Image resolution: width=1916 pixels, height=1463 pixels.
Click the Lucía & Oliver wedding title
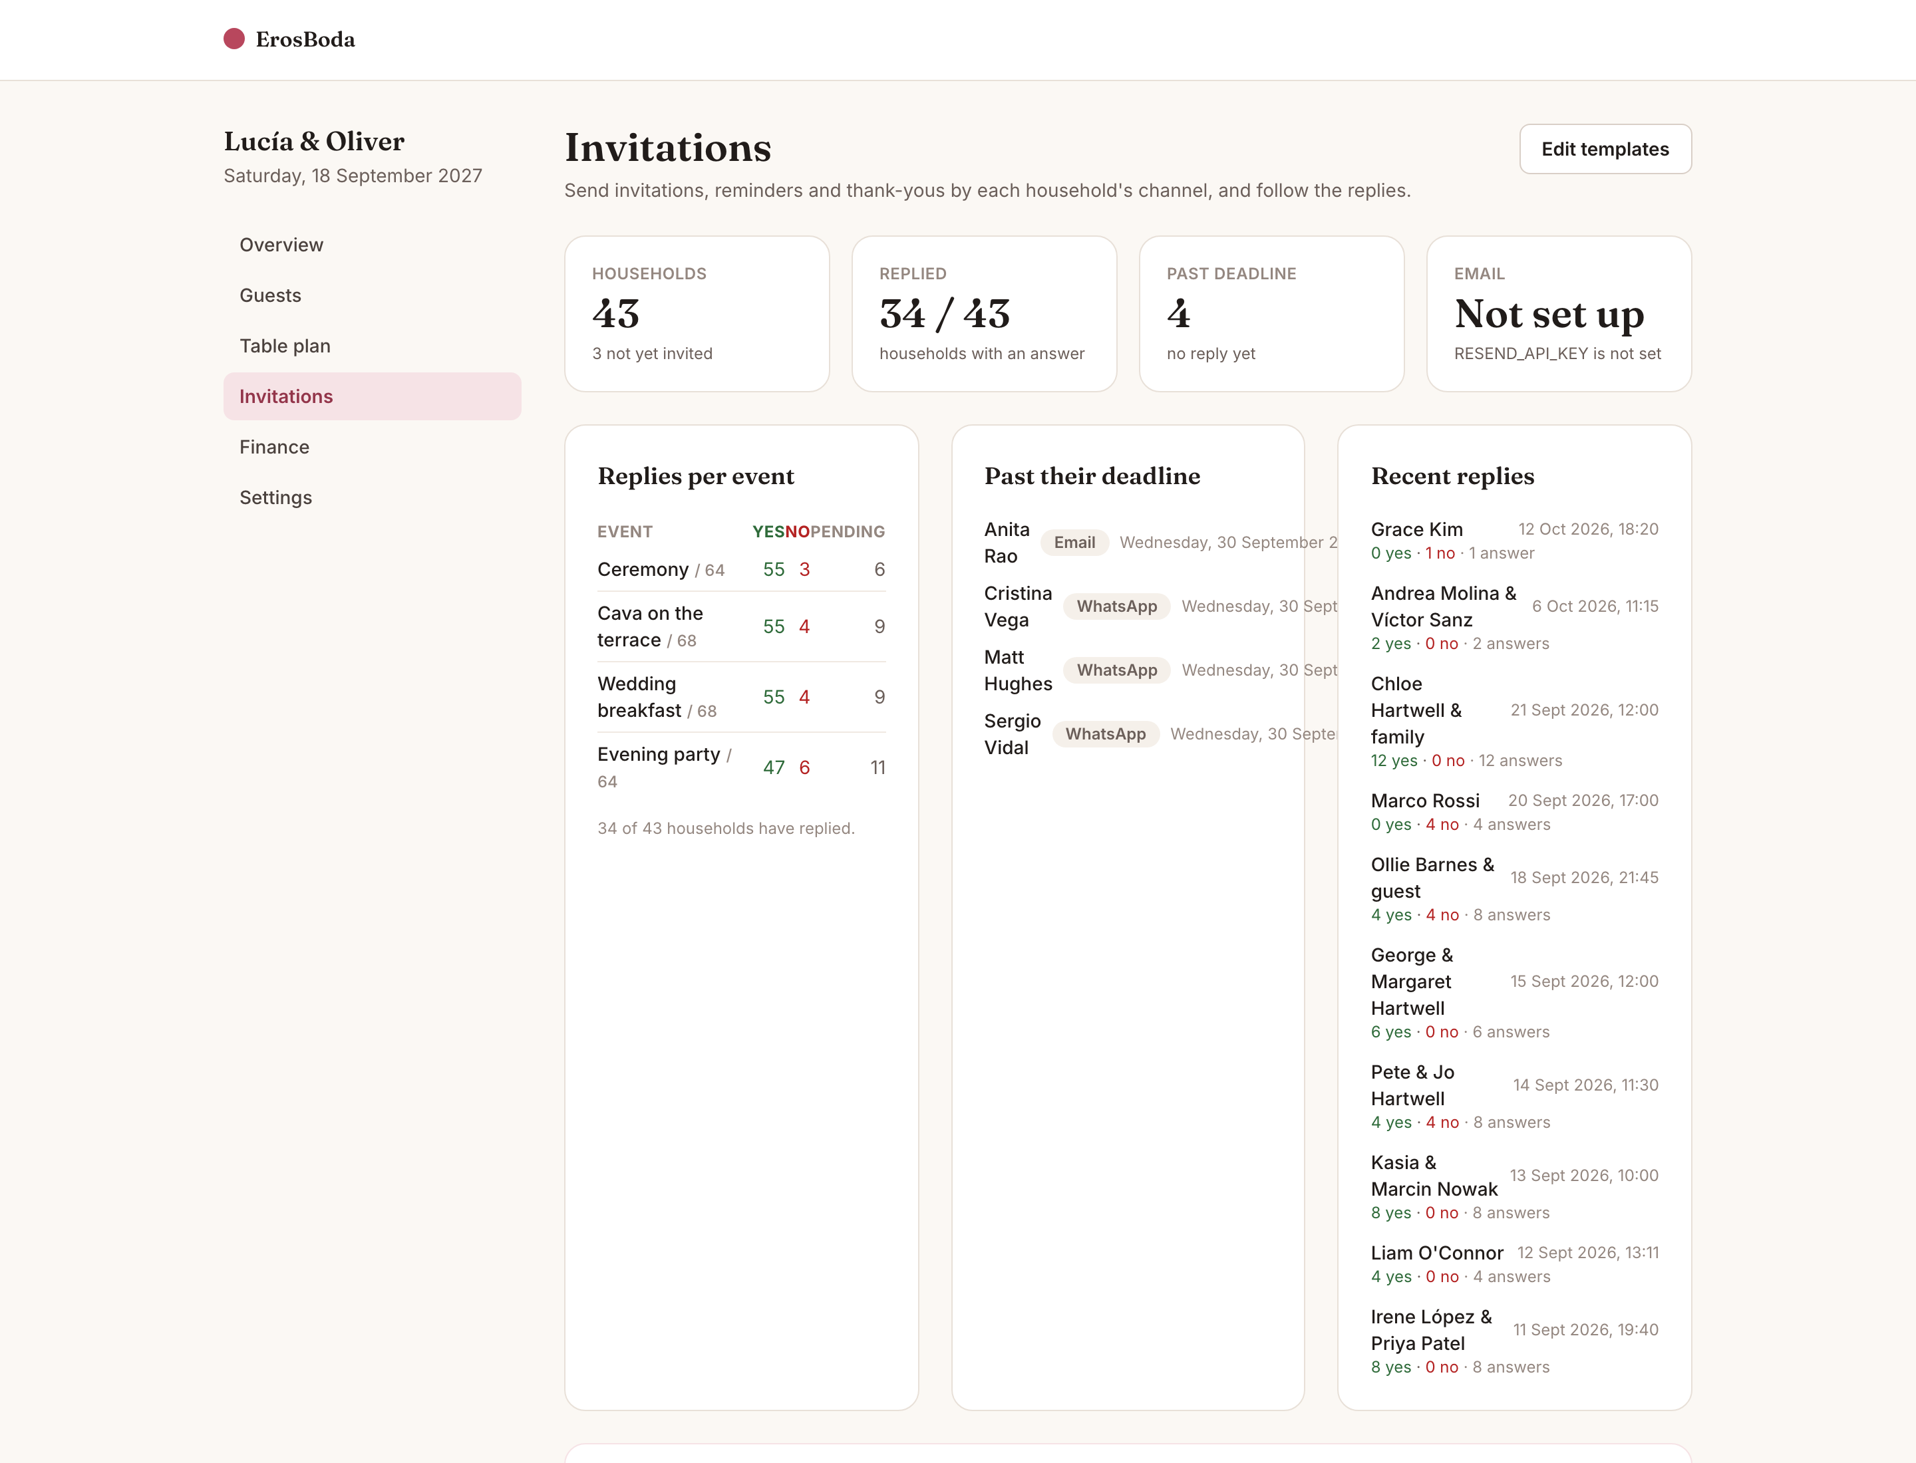[313, 141]
